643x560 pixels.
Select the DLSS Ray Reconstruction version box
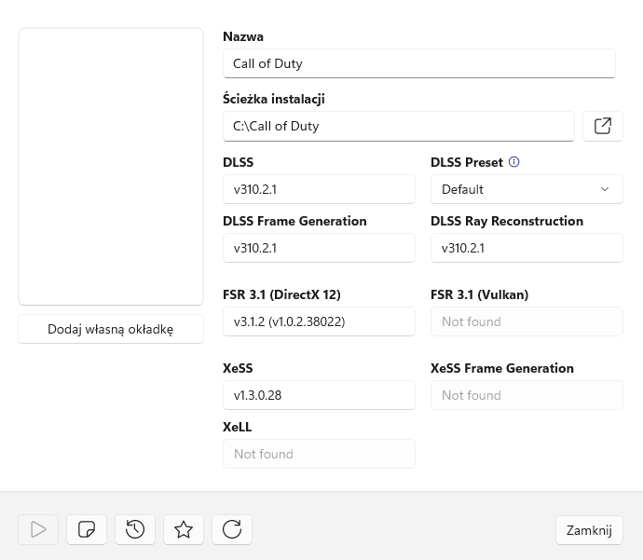coord(526,249)
